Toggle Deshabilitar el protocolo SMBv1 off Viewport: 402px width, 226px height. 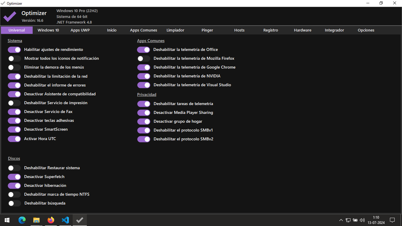pyautogui.click(x=144, y=130)
